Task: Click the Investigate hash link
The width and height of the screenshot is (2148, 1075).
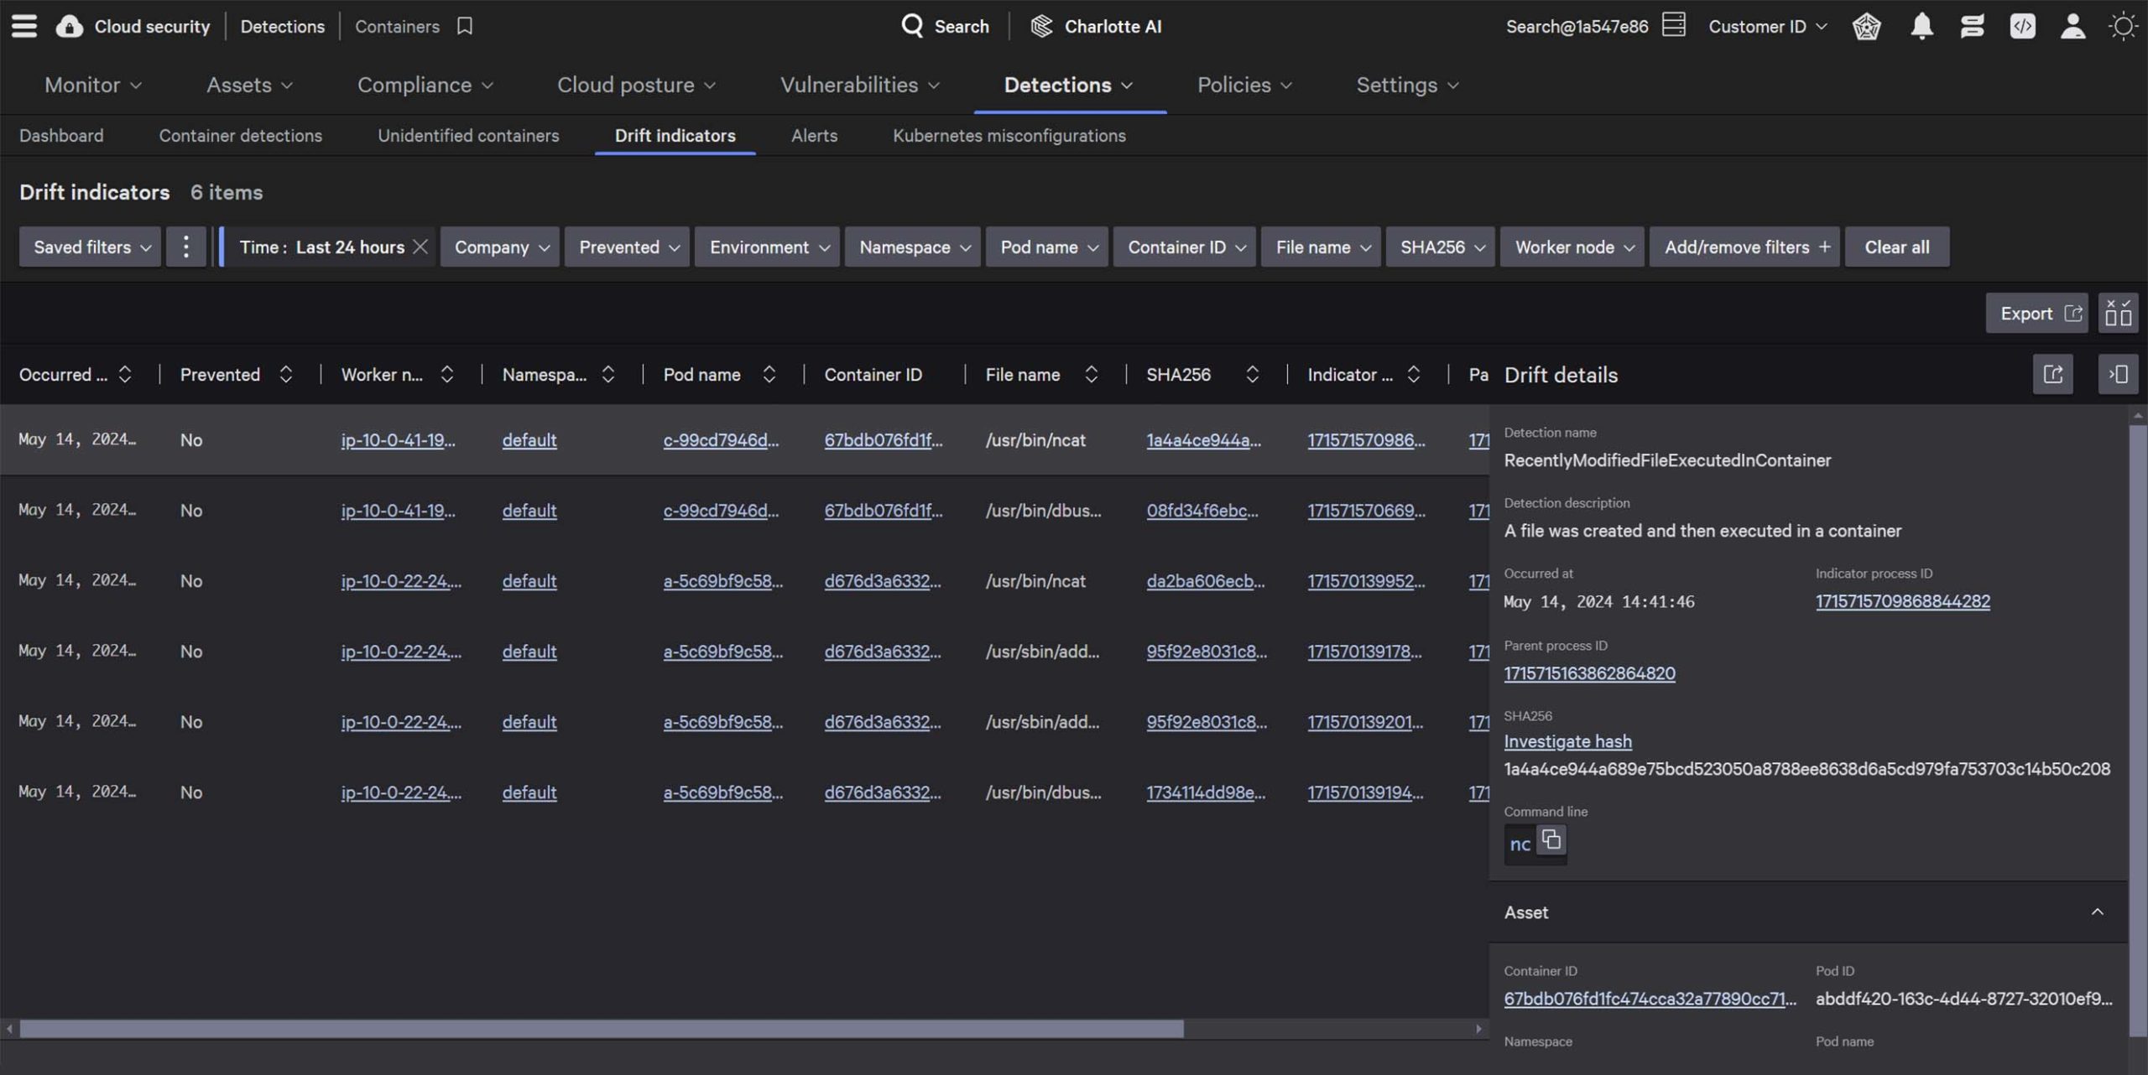Action: pyautogui.click(x=1567, y=740)
